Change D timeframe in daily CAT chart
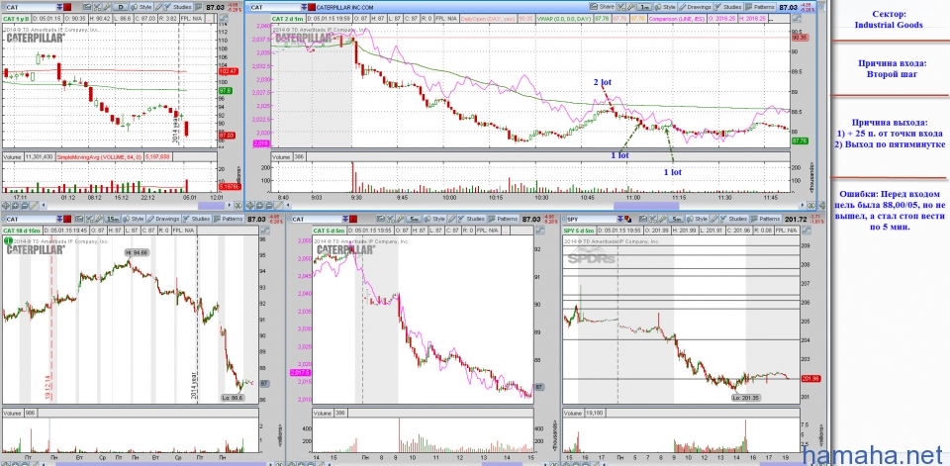950x466 pixels. click(121, 7)
